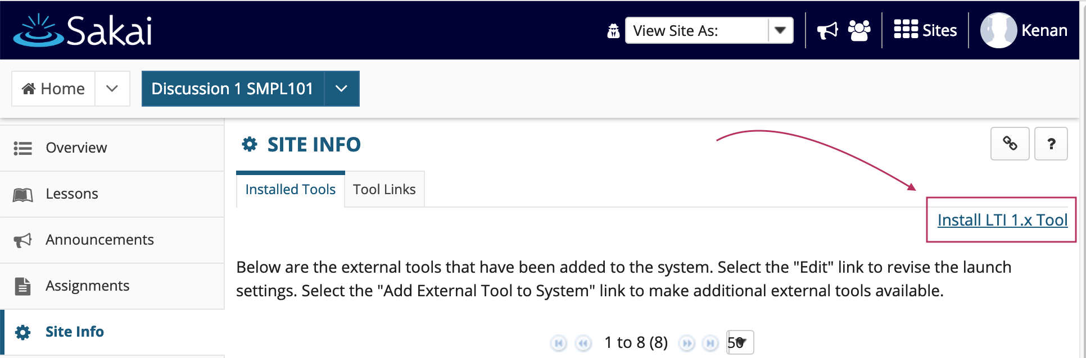Expand the Home site chevron menu
The height and width of the screenshot is (358, 1086).
112,89
